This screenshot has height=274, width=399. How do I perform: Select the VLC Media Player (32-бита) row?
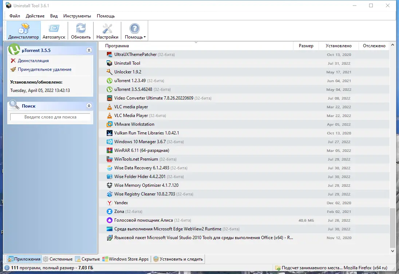click(x=244, y=116)
